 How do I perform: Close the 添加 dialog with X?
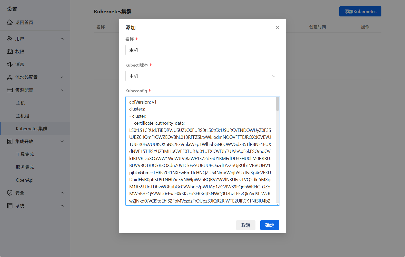pos(278,27)
